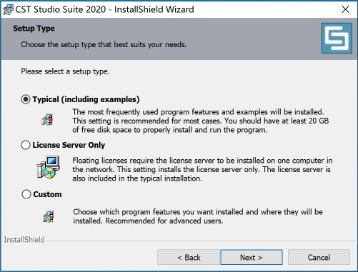Select the Typical (including examples) radio button
This screenshot has width=358, height=272.
26,99
